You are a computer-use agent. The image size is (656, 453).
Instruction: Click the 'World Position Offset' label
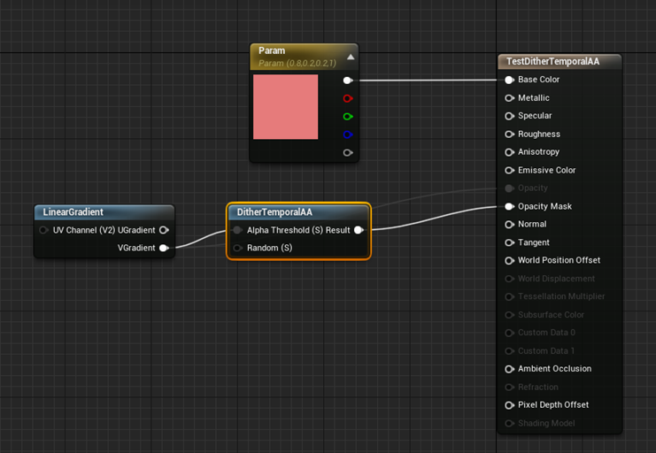[x=559, y=260]
